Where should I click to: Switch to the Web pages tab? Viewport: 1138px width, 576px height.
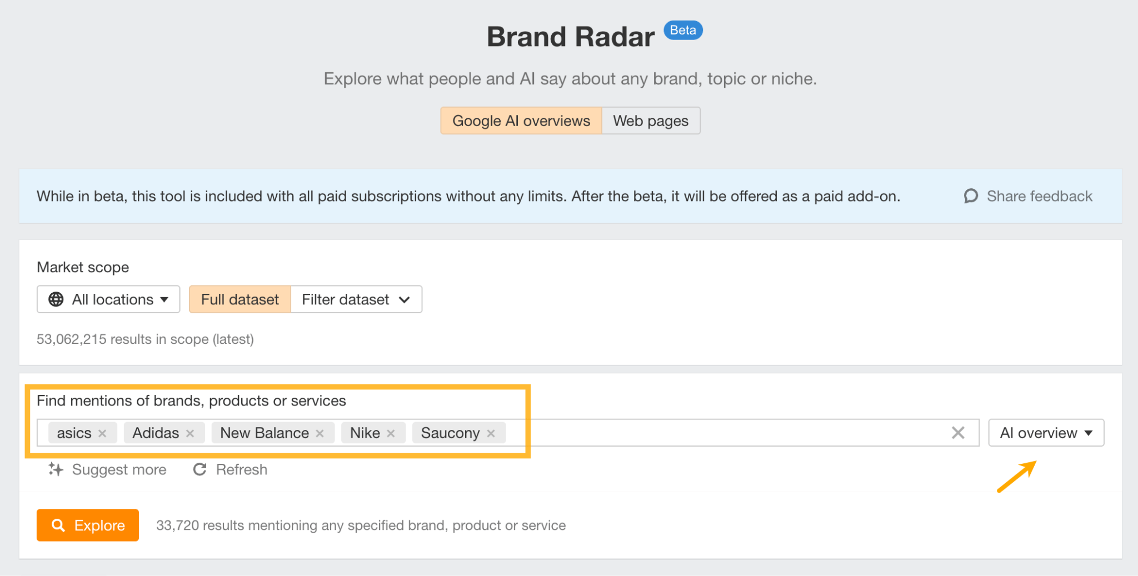coord(651,121)
